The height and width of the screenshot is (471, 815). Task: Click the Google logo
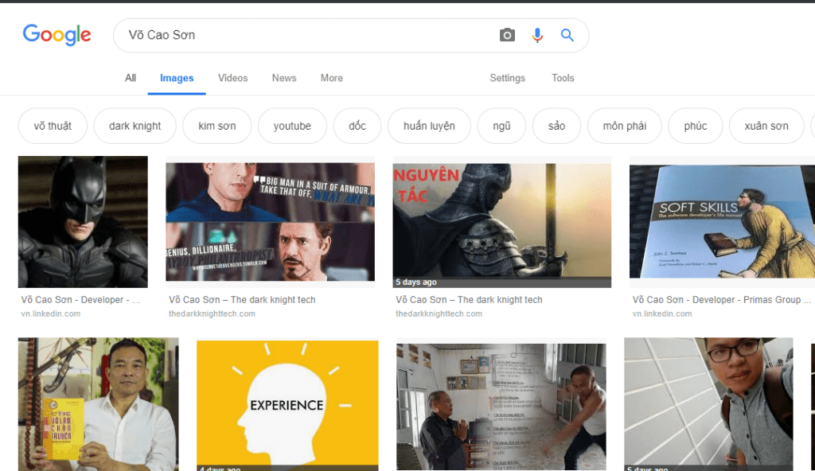(x=57, y=35)
